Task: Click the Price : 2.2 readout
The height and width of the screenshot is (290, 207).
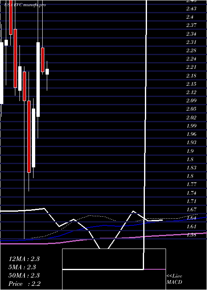Action: click(x=24, y=284)
